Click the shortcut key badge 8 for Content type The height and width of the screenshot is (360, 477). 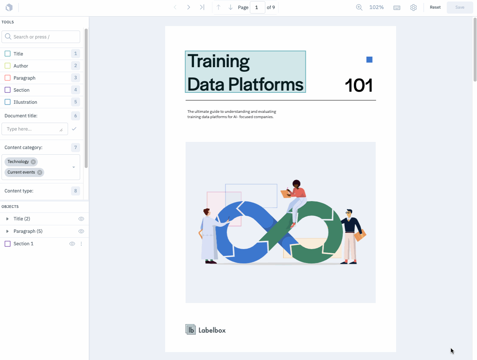(x=76, y=191)
